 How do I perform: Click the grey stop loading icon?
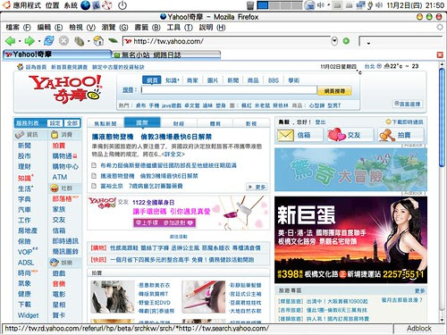[x=63, y=41]
